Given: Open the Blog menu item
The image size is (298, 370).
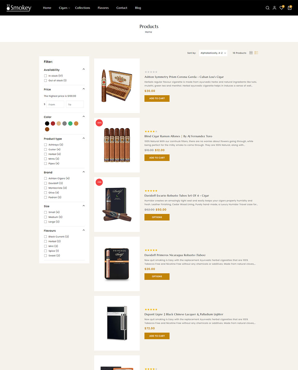Looking at the screenshot, I should pyautogui.click(x=138, y=8).
